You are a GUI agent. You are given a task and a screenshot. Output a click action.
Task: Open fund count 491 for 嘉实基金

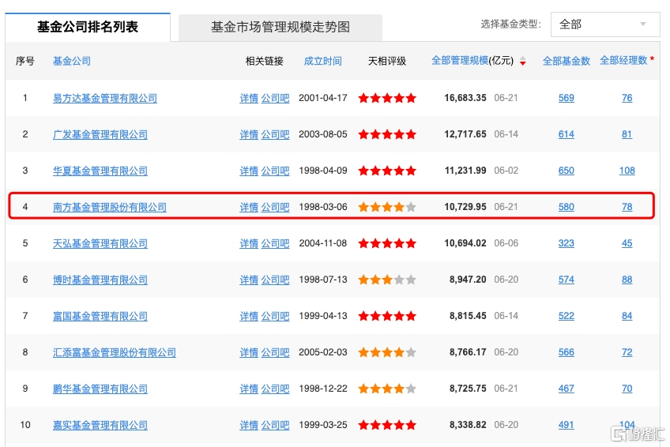point(566,424)
